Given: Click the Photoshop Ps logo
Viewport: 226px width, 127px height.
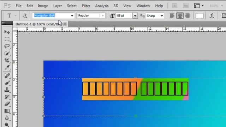Looking at the screenshot, I should [x=7, y=6].
